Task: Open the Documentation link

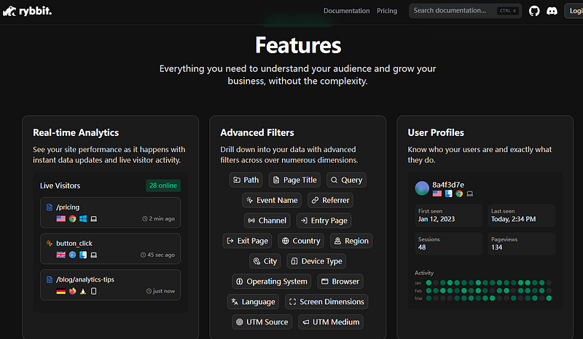Action: [x=347, y=11]
